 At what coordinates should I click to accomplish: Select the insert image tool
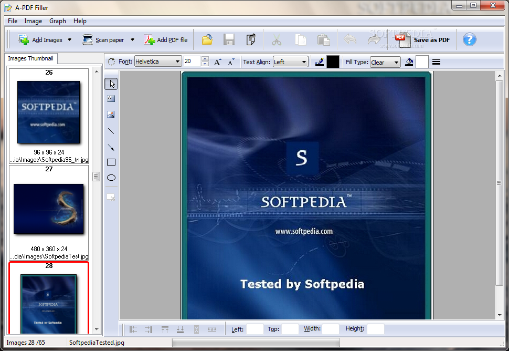coord(111,115)
